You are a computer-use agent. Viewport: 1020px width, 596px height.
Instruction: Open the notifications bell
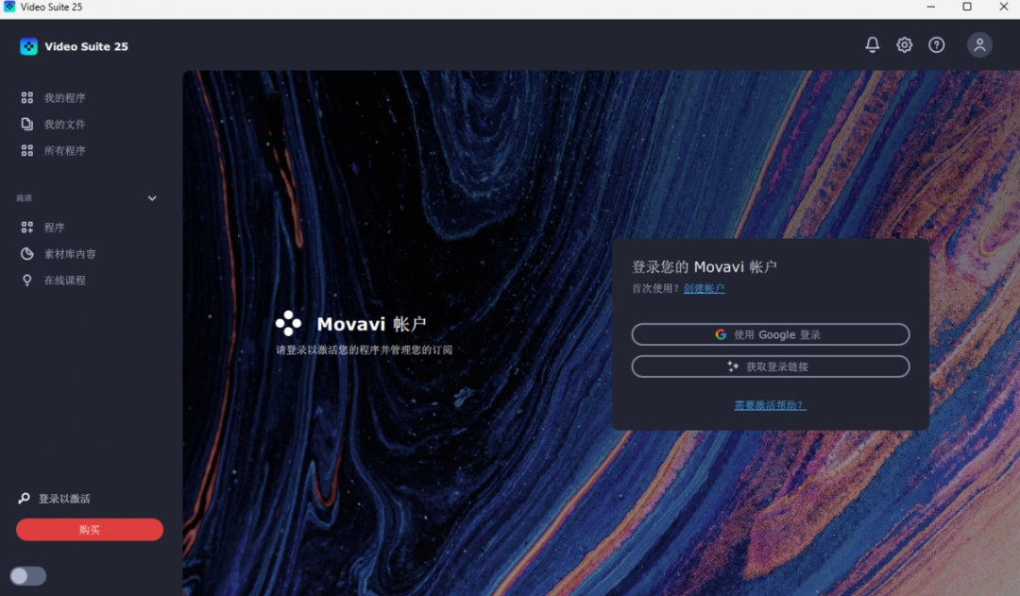point(873,44)
